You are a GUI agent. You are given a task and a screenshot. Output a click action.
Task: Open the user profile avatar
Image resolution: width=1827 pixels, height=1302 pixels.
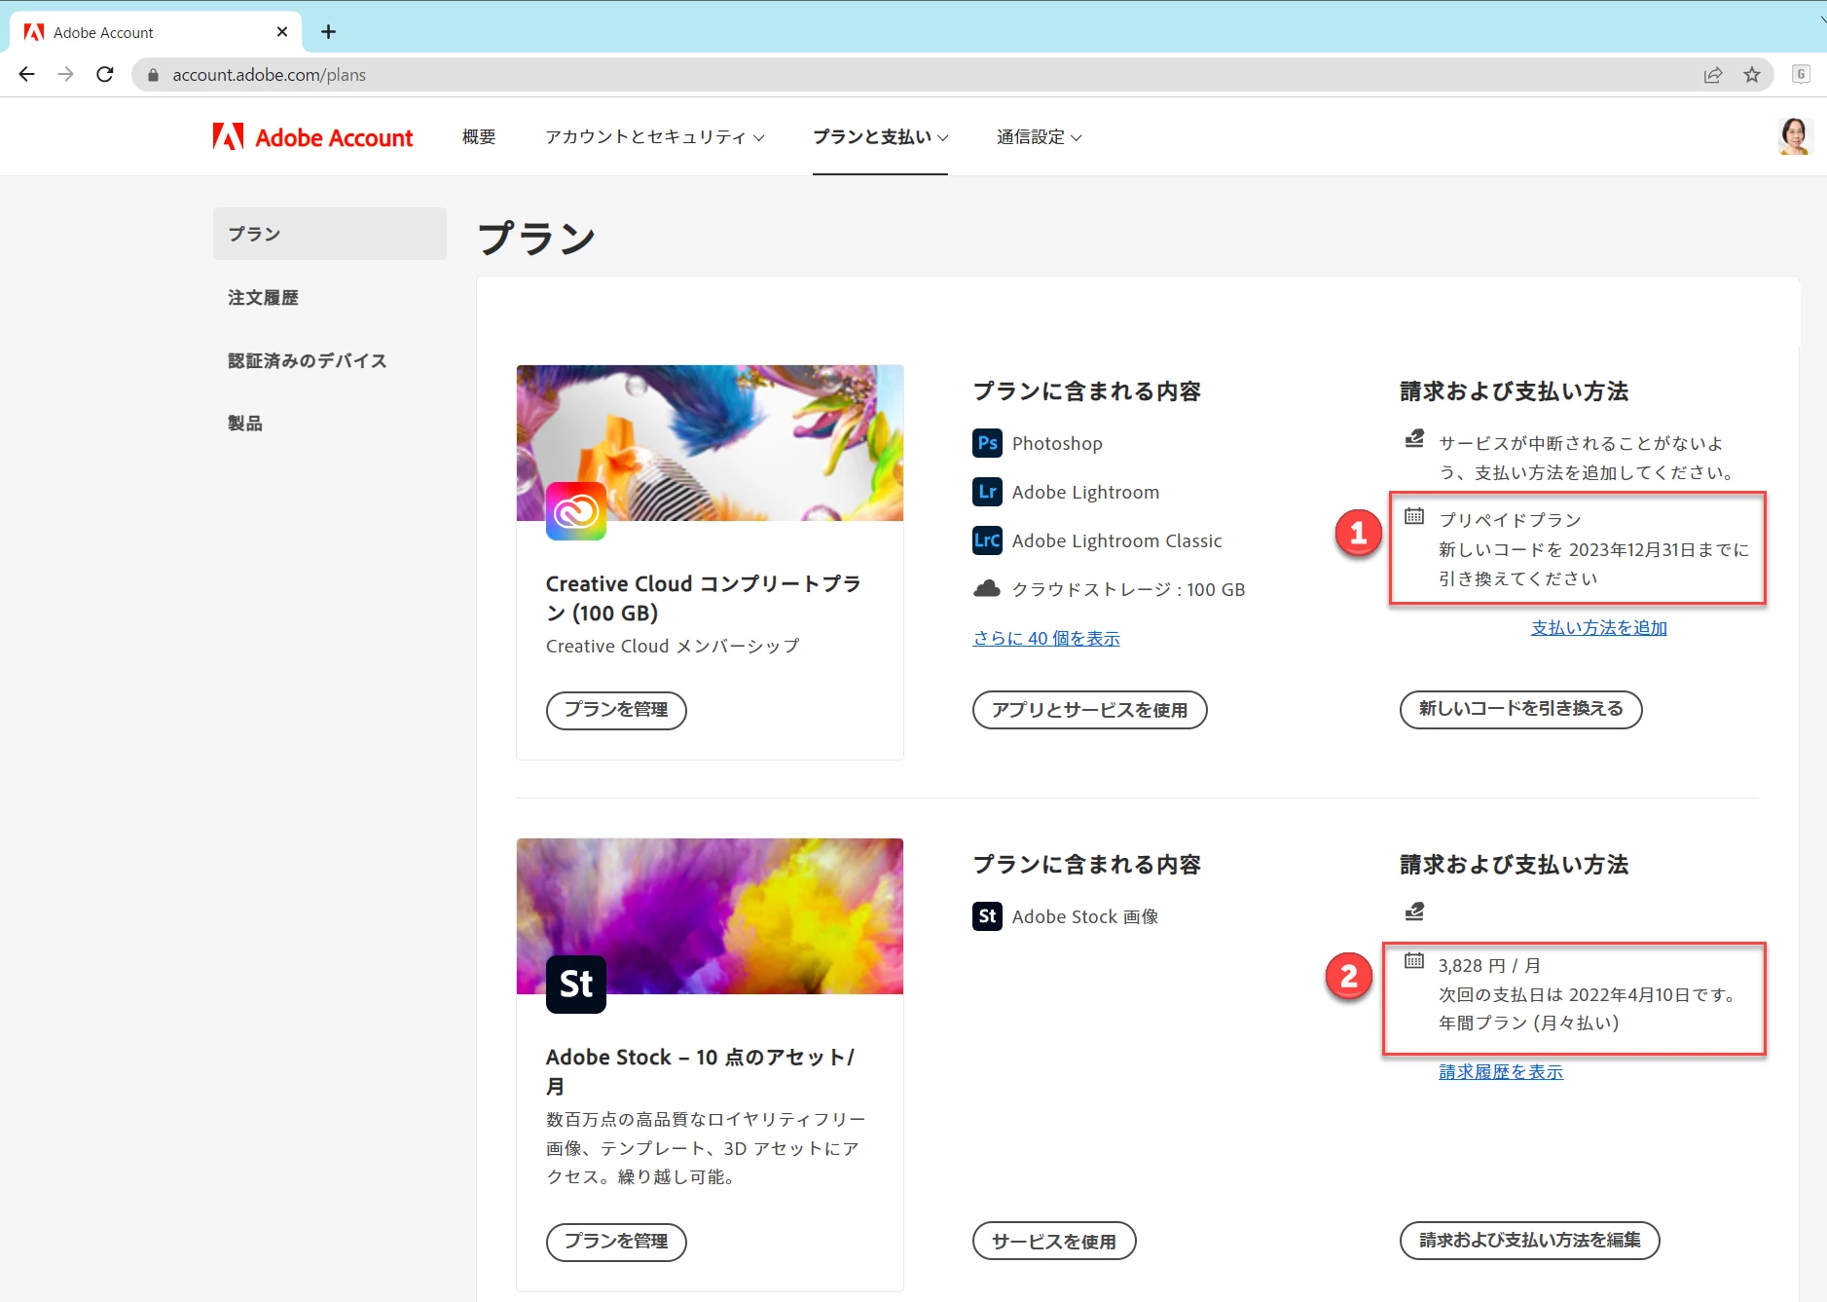1795,136
